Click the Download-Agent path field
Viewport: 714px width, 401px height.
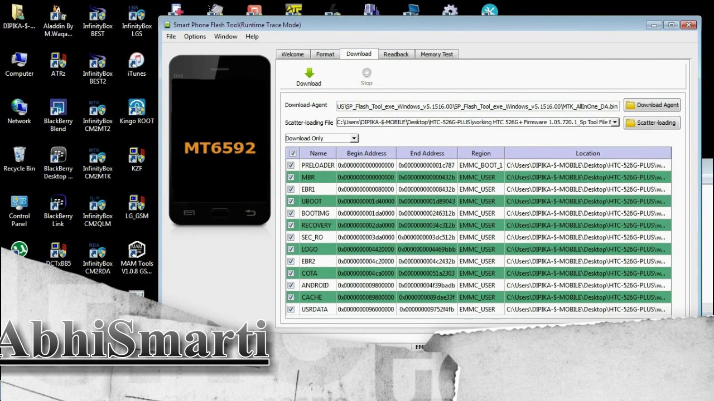click(477, 106)
